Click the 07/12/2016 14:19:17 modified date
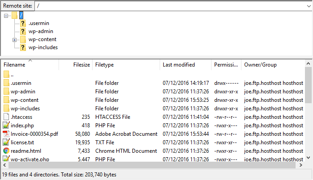313x180 pixels. tap(186, 83)
